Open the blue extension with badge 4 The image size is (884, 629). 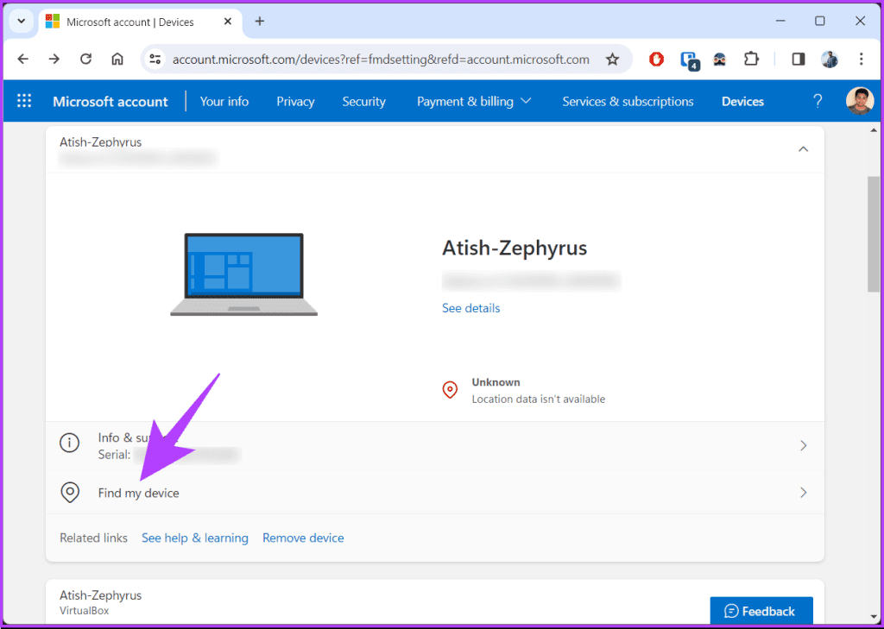point(688,60)
